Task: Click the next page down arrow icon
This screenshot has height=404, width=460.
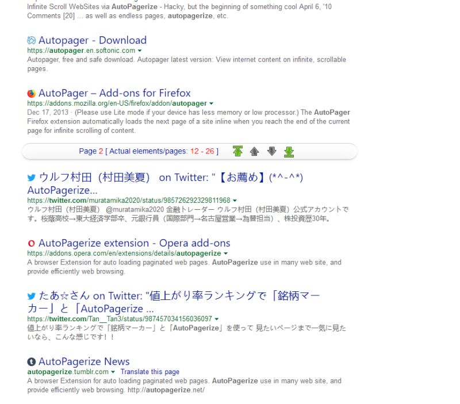Action: (271, 151)
